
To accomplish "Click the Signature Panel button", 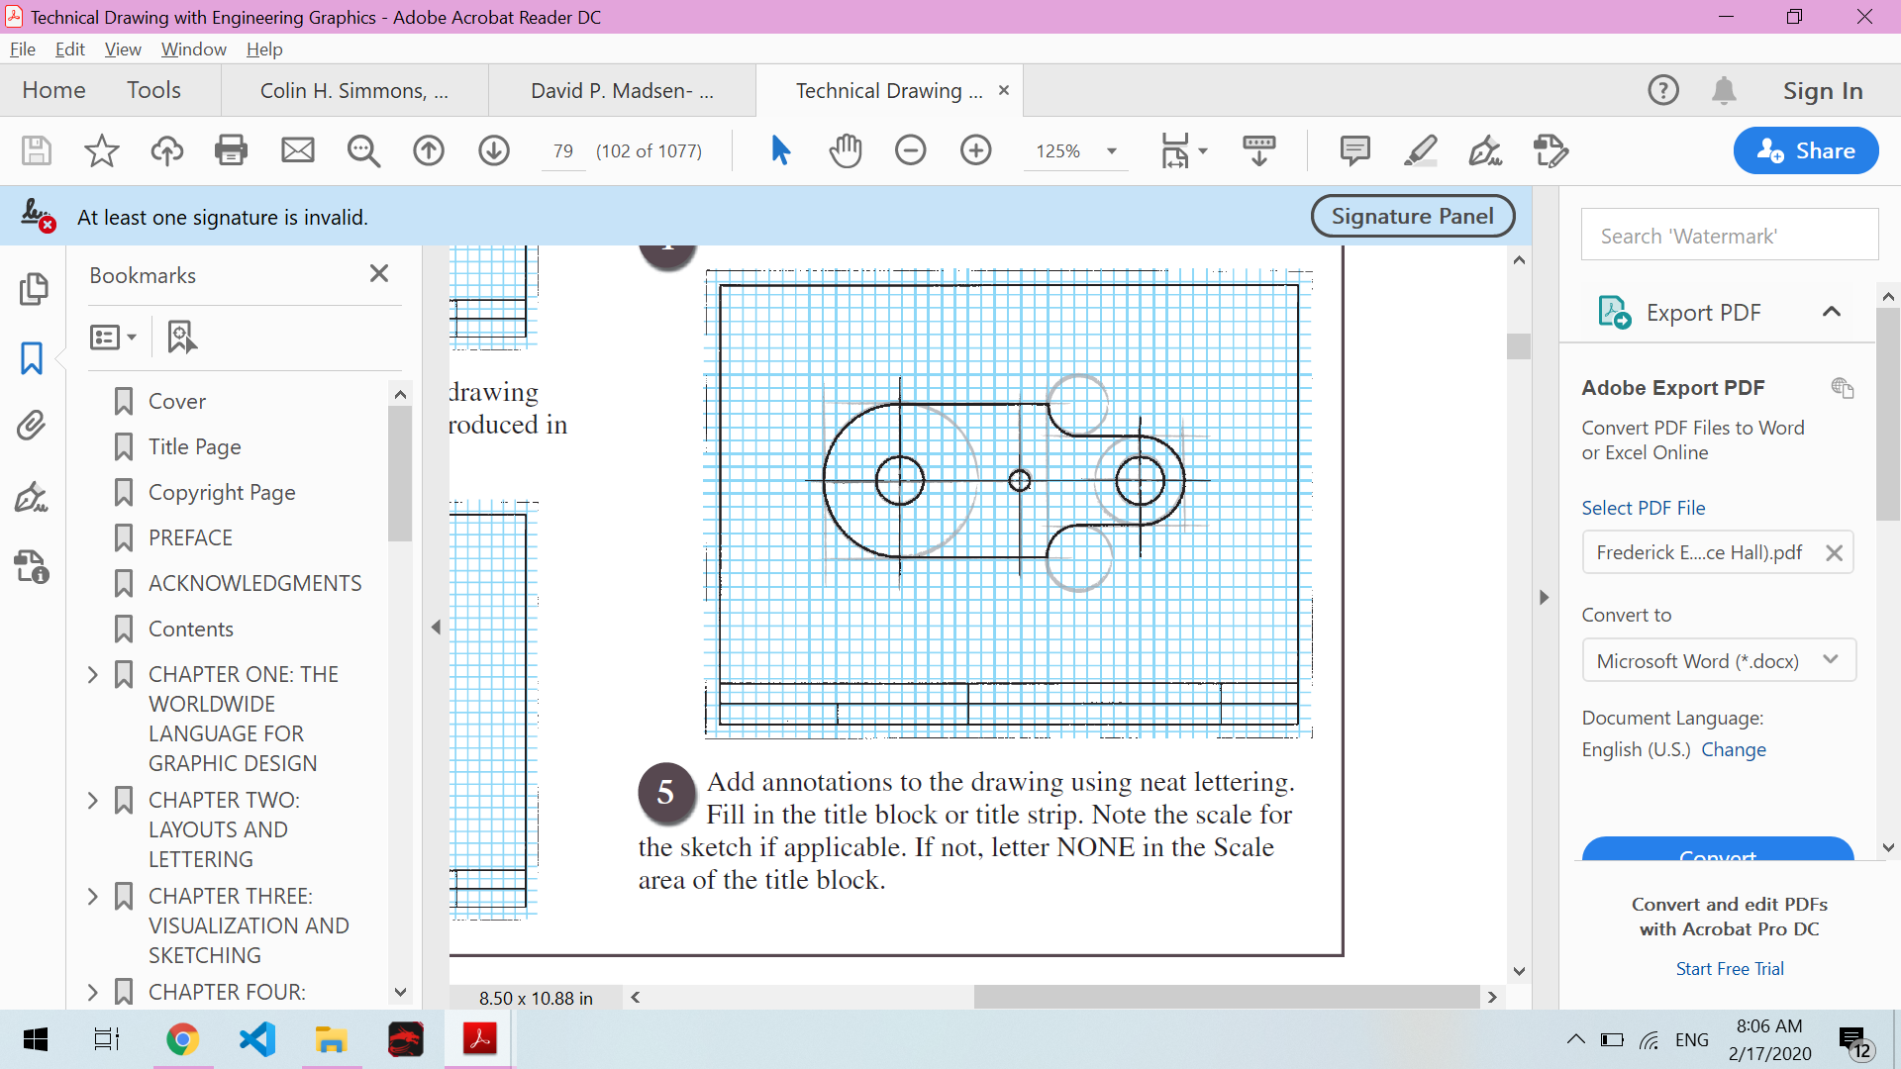I will tap(1412, 216).
